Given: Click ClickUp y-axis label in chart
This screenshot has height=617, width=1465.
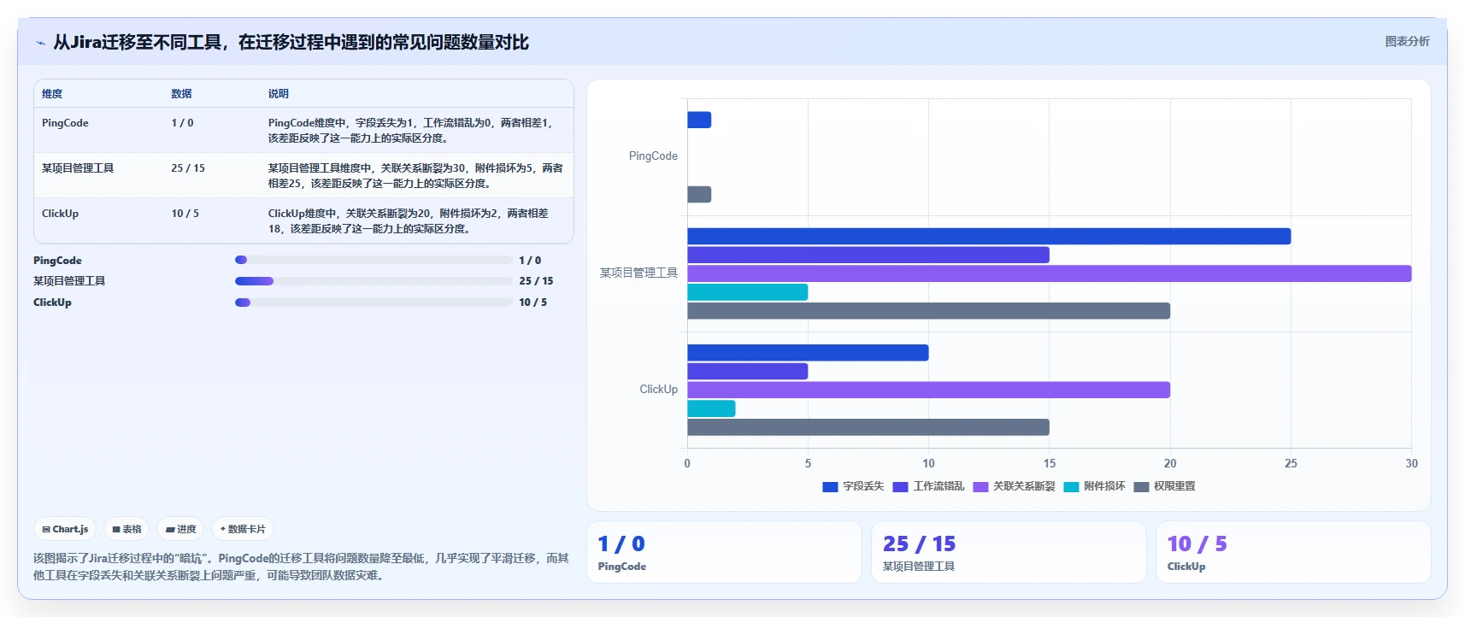Looking at the screenshot, I should point(658,390).
